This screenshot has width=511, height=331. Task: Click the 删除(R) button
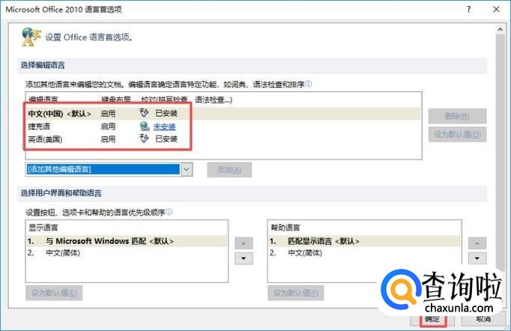point(457,116)
